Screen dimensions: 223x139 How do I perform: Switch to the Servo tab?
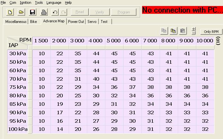point(92,22)
